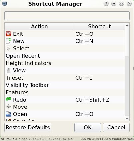Select the Exit action row

pos(65,34)
